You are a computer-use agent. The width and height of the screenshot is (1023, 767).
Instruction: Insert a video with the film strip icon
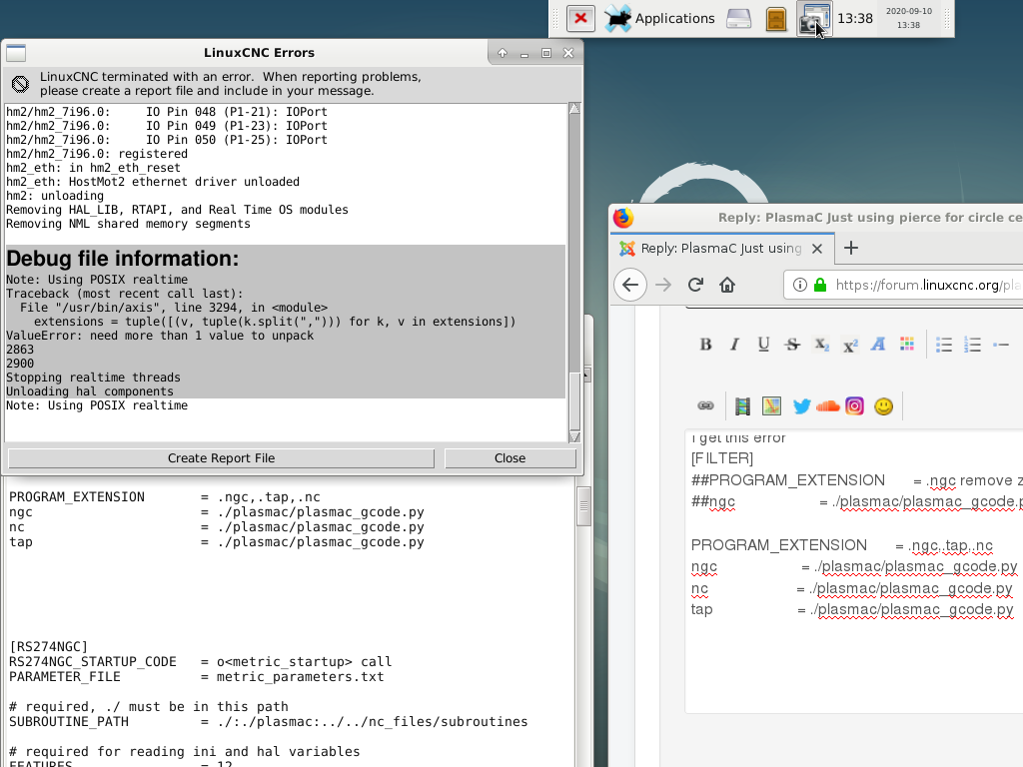click(x=742, y=406)
